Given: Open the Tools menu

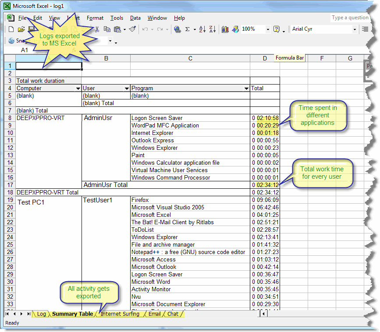Looking at the screenshot, I should [x=117, y=18].
